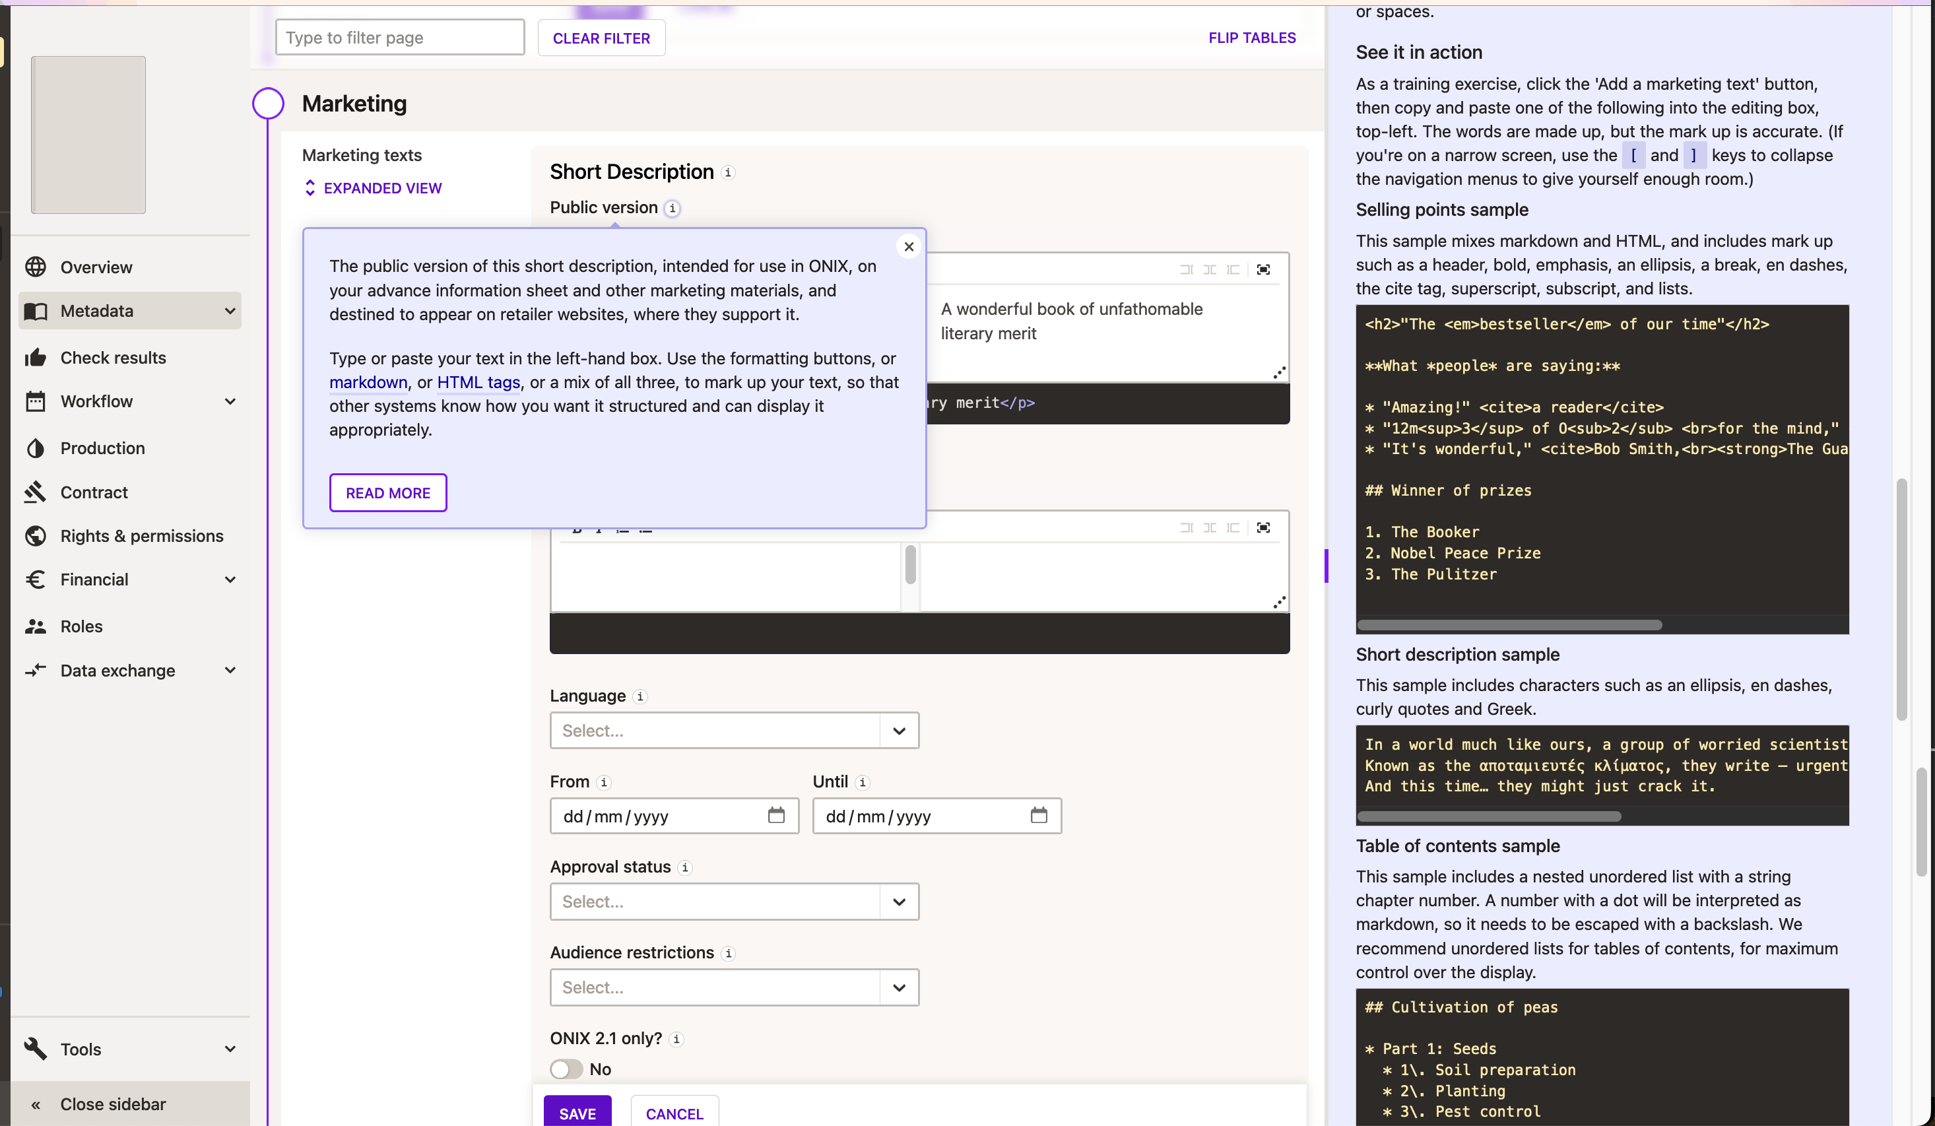Select split layout in the lower editor toolbar

tap(1209, 527)
